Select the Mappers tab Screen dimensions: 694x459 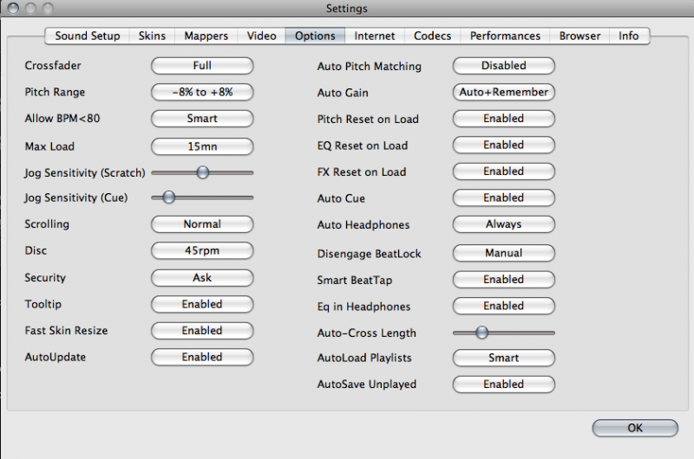click(x=206, y=36)
